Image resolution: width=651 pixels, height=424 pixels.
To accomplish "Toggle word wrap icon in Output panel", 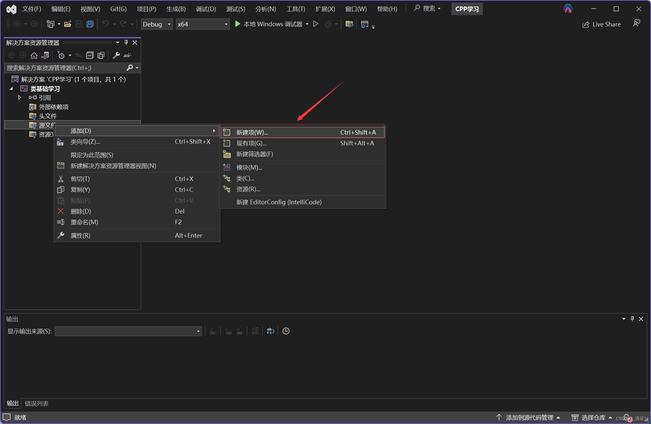I will pos(271,331).
